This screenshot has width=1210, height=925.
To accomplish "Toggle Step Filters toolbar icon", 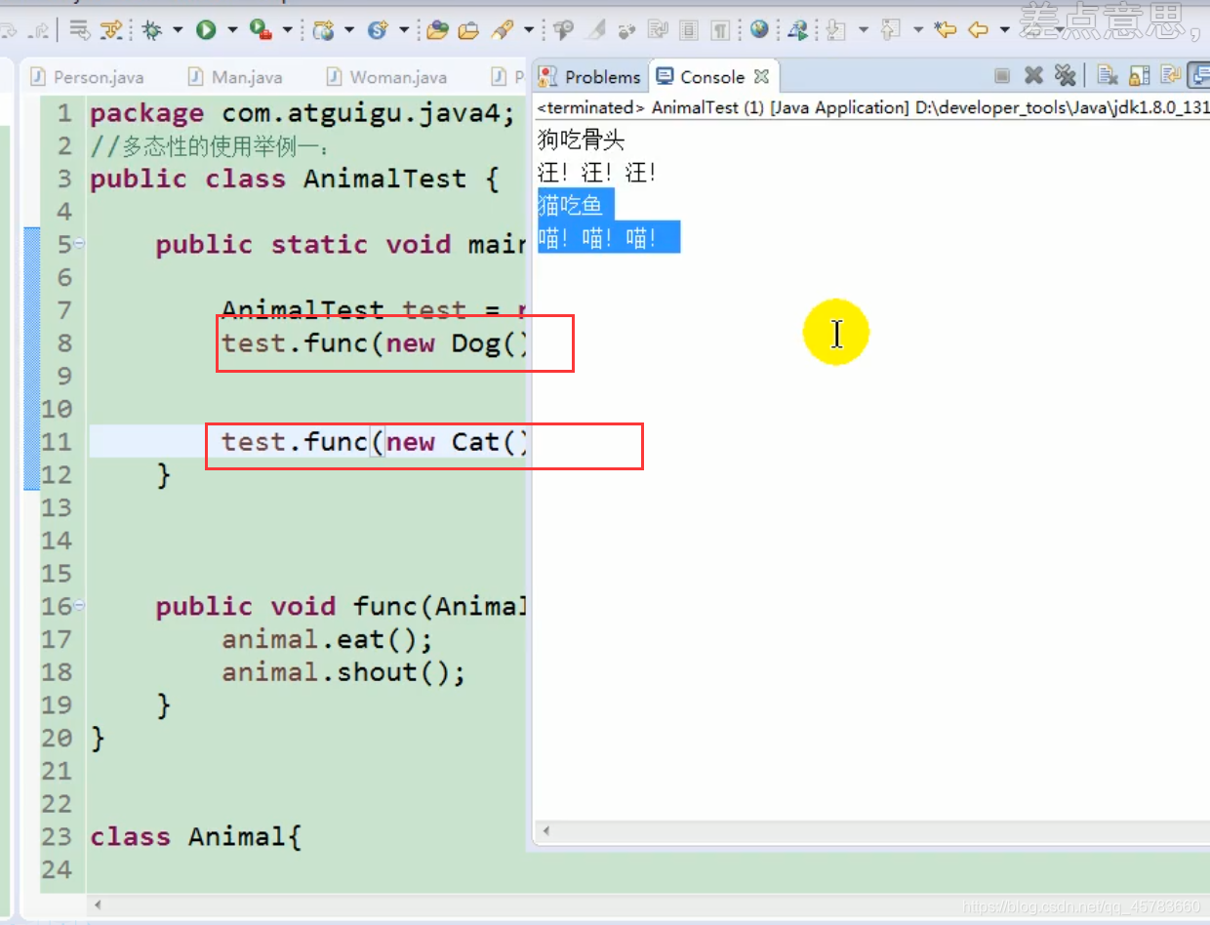I will pyautogui.click(x=112, y=30).
